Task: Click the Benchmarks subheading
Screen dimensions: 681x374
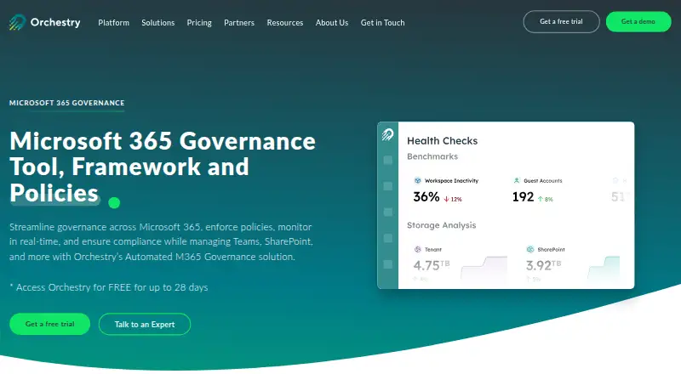Action: click(432, 156)
